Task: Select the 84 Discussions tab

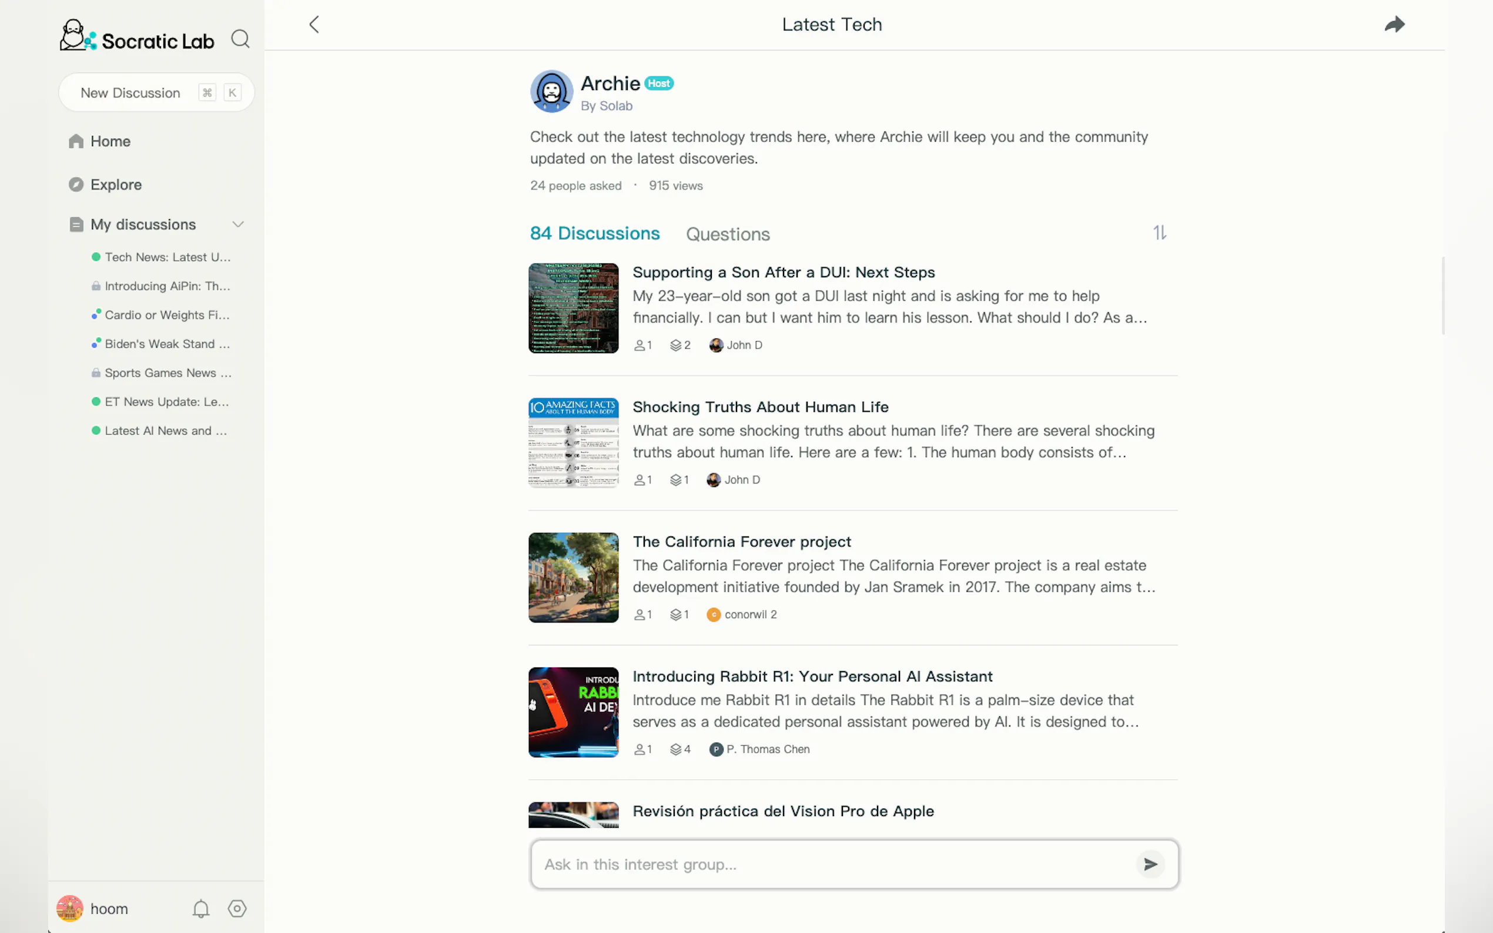Action: click(x=594, y=233)
